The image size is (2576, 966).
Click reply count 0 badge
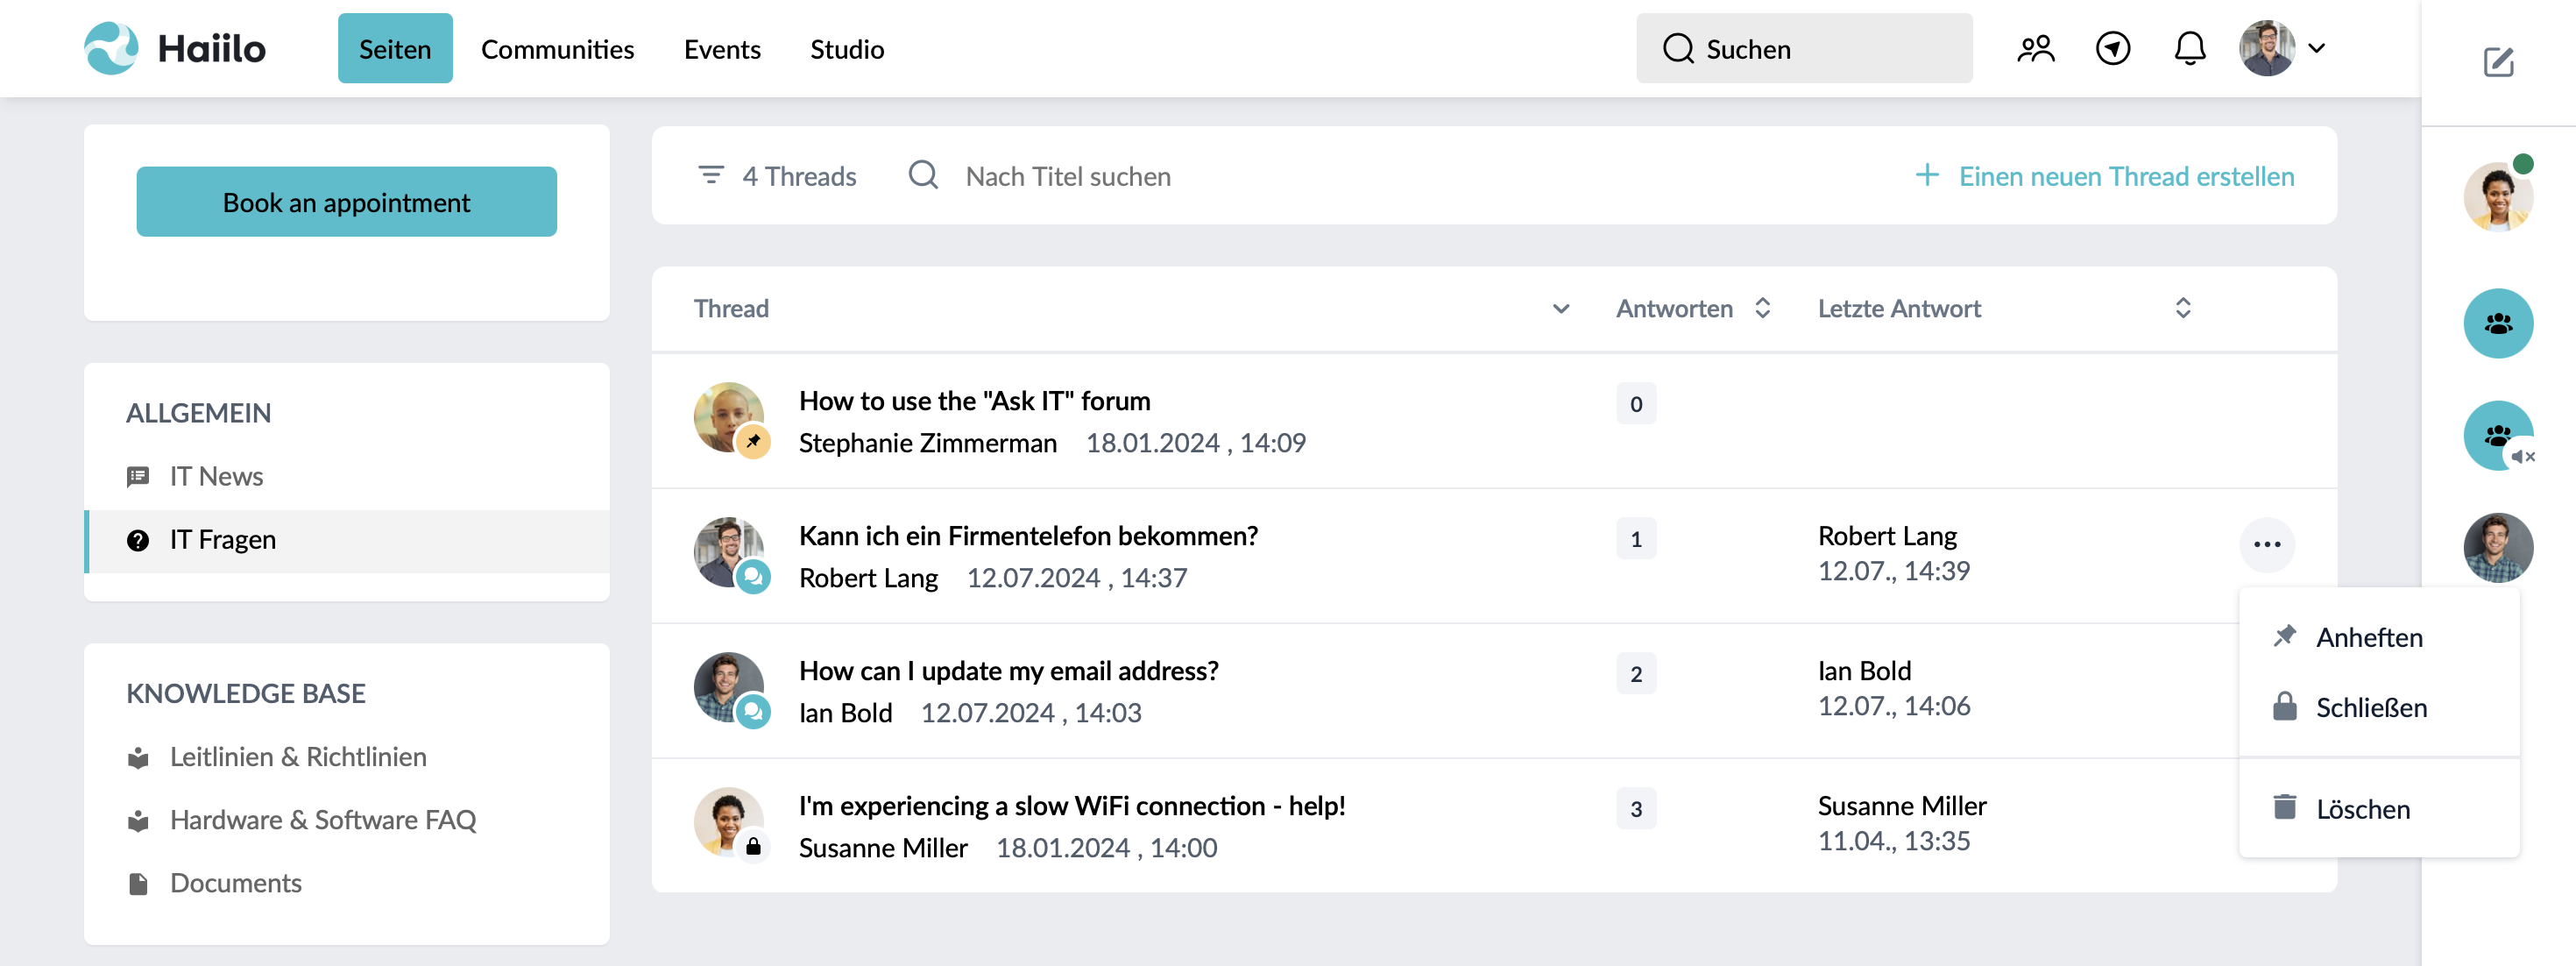click(x=1636, y=404)
